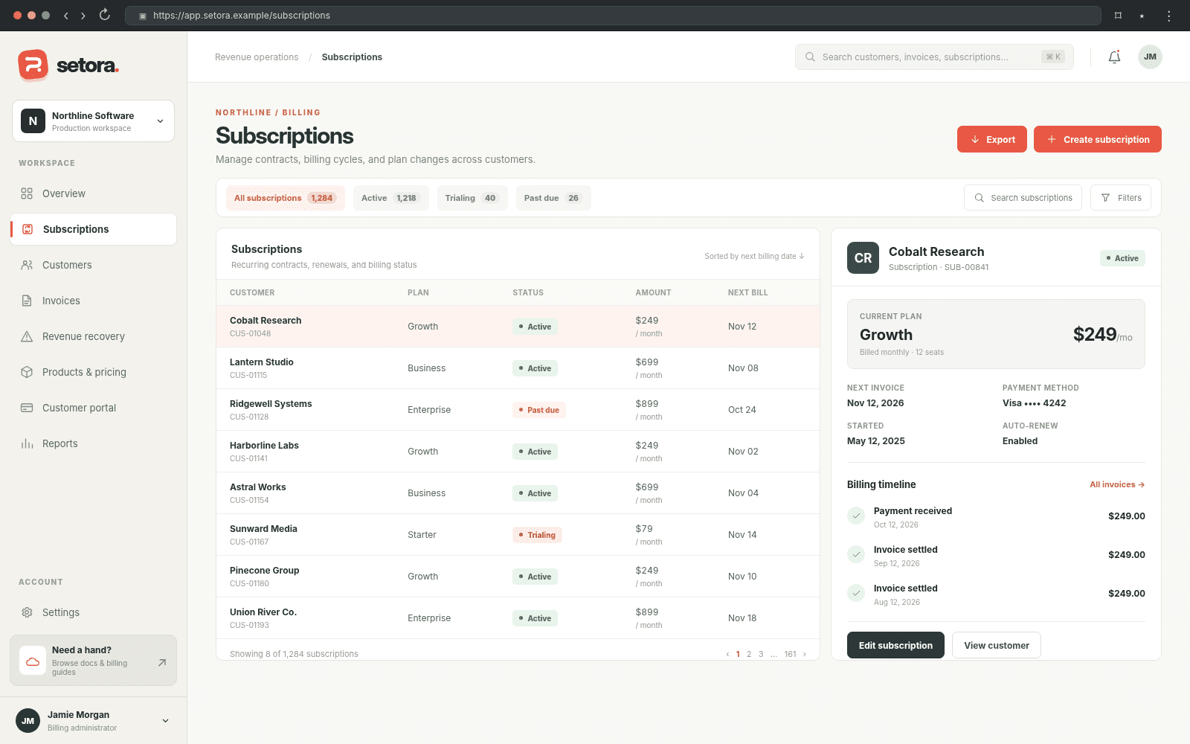The height and width of the screenshot is (744, 1190).
Task: Focus the global search field
Action: (934, 57)
